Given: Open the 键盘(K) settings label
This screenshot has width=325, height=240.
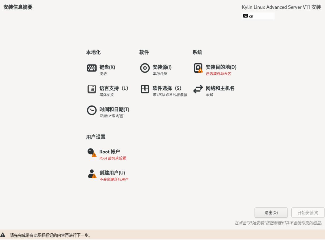Looking at the screenshot, I should coord(107,67).
